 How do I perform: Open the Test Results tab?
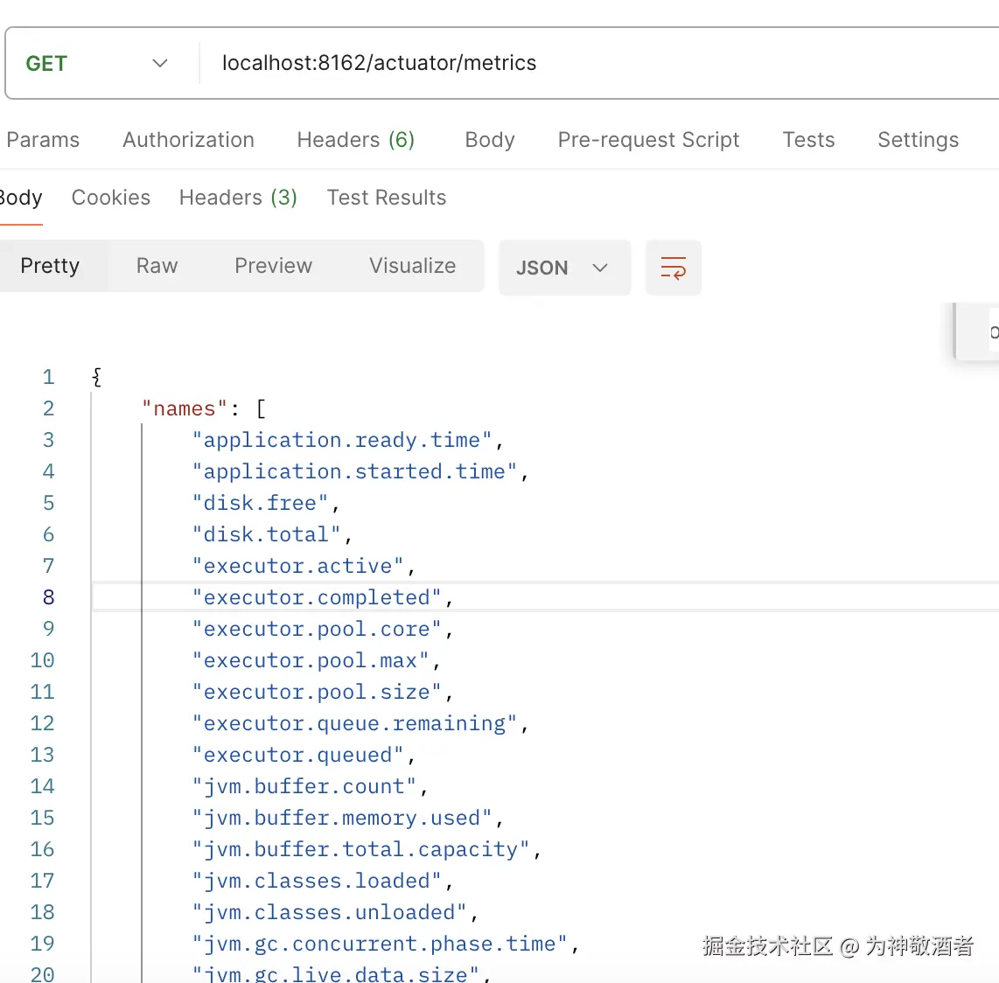[387, 198]
